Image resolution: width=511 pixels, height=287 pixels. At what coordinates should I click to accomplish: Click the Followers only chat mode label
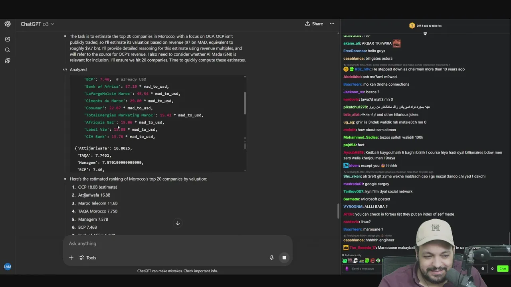(x=351, y=255)
